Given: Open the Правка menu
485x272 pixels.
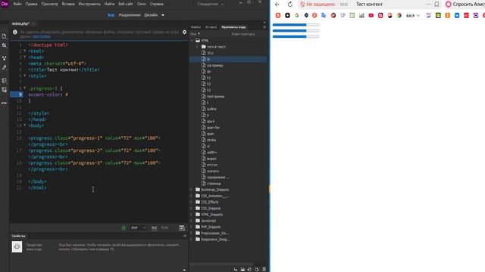Looking at the screenshot, I should point(31,4).
